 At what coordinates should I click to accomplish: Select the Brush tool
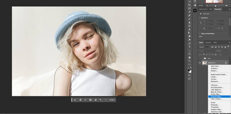pos(190,19)
